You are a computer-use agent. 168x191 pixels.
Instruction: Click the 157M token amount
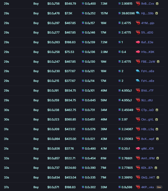click(x=104, y=13)
